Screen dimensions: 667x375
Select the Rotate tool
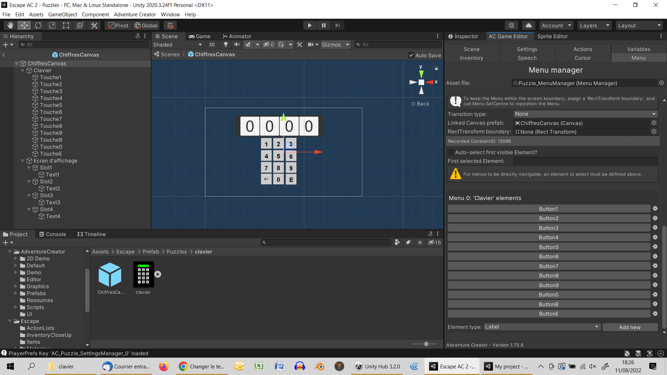coord(38,25)
